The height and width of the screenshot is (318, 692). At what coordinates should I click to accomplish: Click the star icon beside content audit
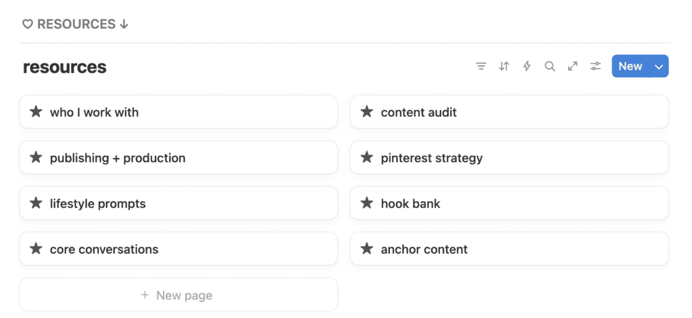367,112
